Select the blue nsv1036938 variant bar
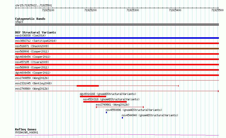 117,38
